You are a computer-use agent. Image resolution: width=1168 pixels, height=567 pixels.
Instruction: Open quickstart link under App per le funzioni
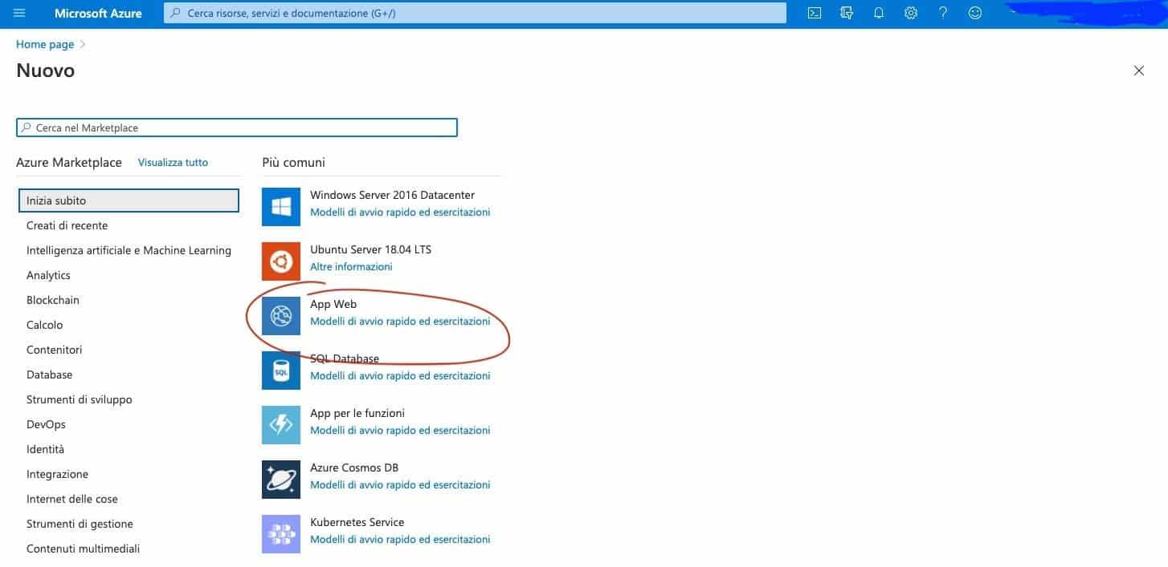tap(400, 431)
